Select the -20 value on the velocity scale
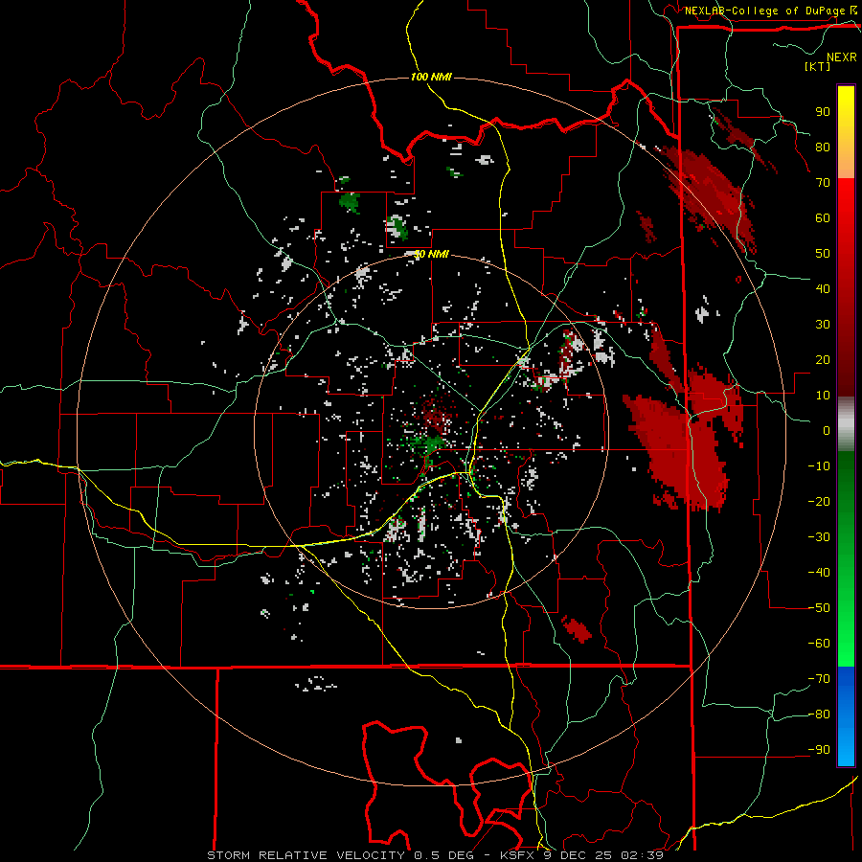The image size is (862, 862). pyautogui.click(x=819, y=502)
